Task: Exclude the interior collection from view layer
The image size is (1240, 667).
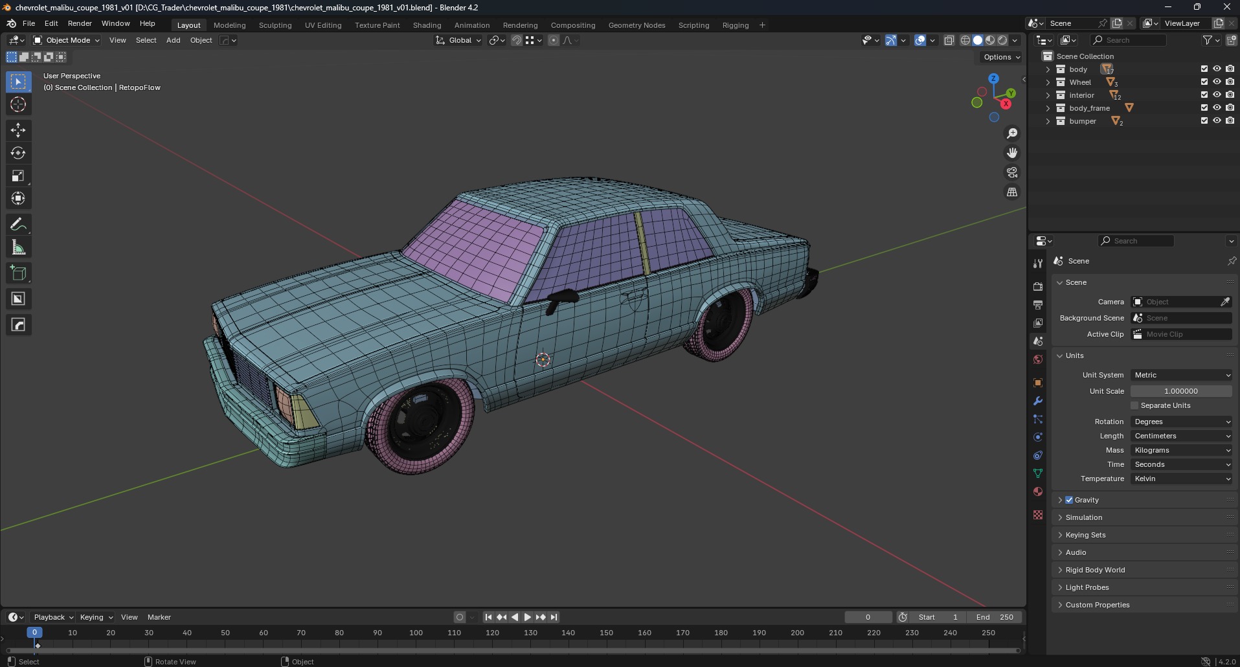Action: (x=1204, y=95)
